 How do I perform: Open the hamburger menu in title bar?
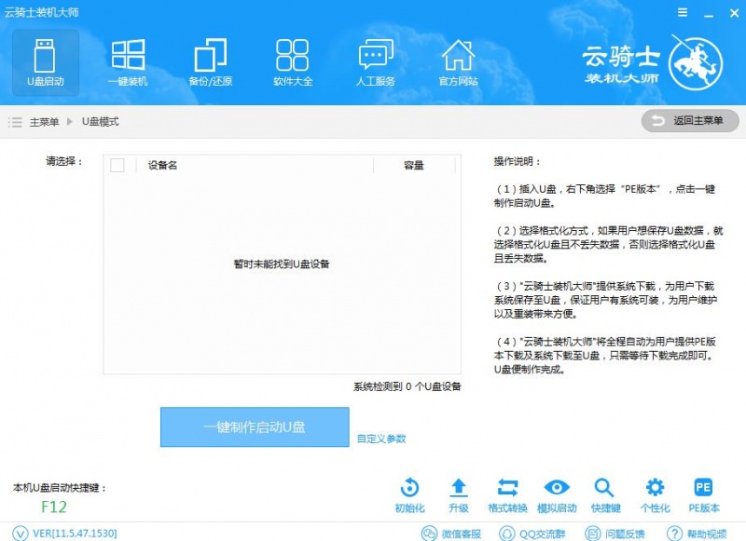coord(683,12)
